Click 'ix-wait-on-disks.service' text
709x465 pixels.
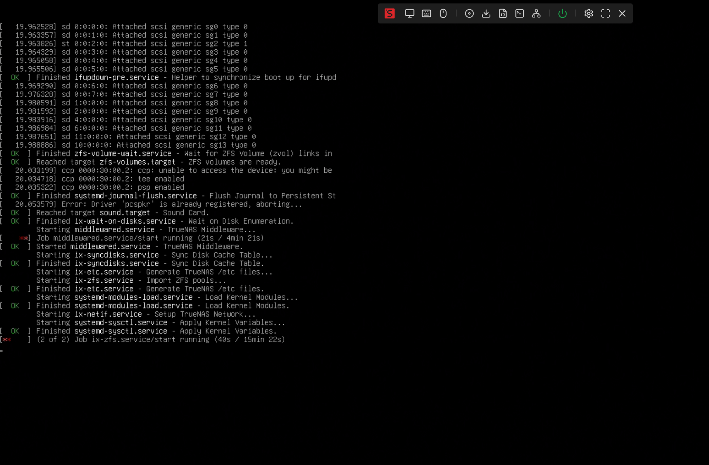(125, 221)
